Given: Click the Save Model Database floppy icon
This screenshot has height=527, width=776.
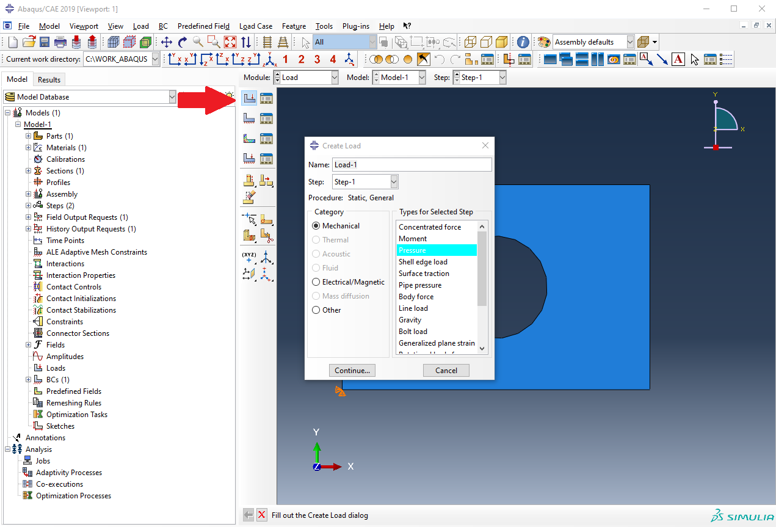Looking at the screenshot, I should point(45,42).
